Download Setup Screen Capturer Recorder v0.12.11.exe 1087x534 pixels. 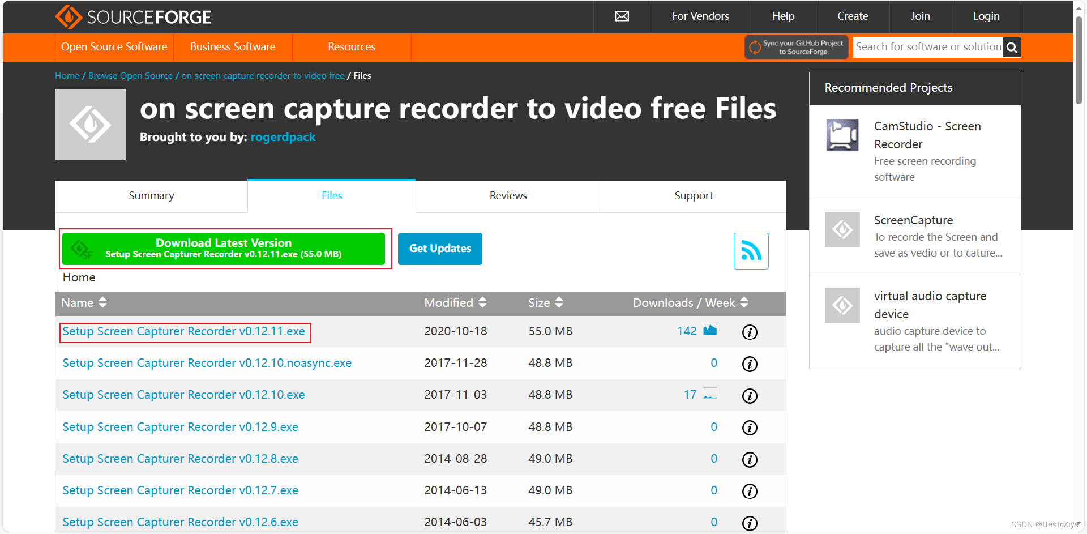[183, 331]
